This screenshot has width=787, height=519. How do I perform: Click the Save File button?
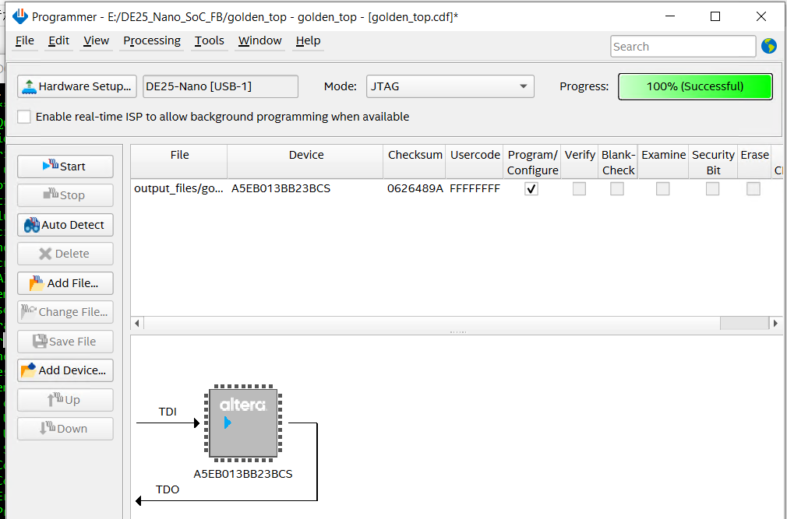(65, 342)
